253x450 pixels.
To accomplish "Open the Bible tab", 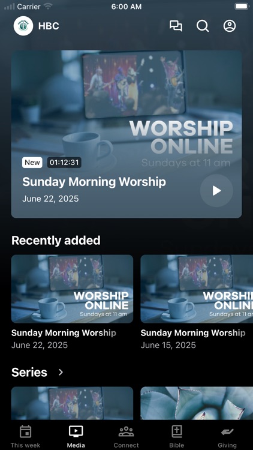I will point(177,437).
